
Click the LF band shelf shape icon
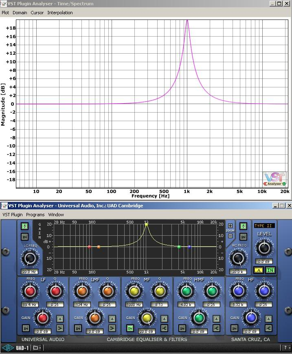[60, 328]
